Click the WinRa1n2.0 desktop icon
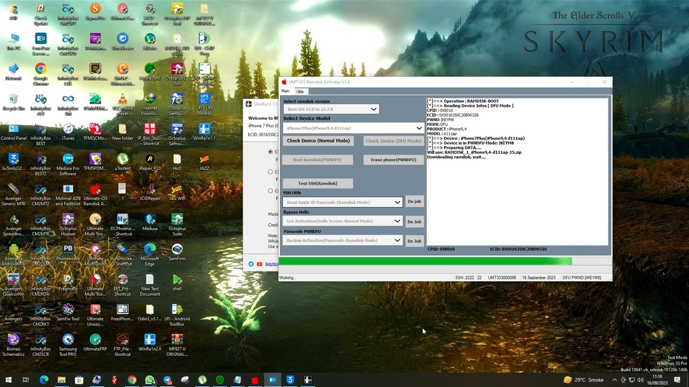 pyautogui.click(x=150, y=343)
